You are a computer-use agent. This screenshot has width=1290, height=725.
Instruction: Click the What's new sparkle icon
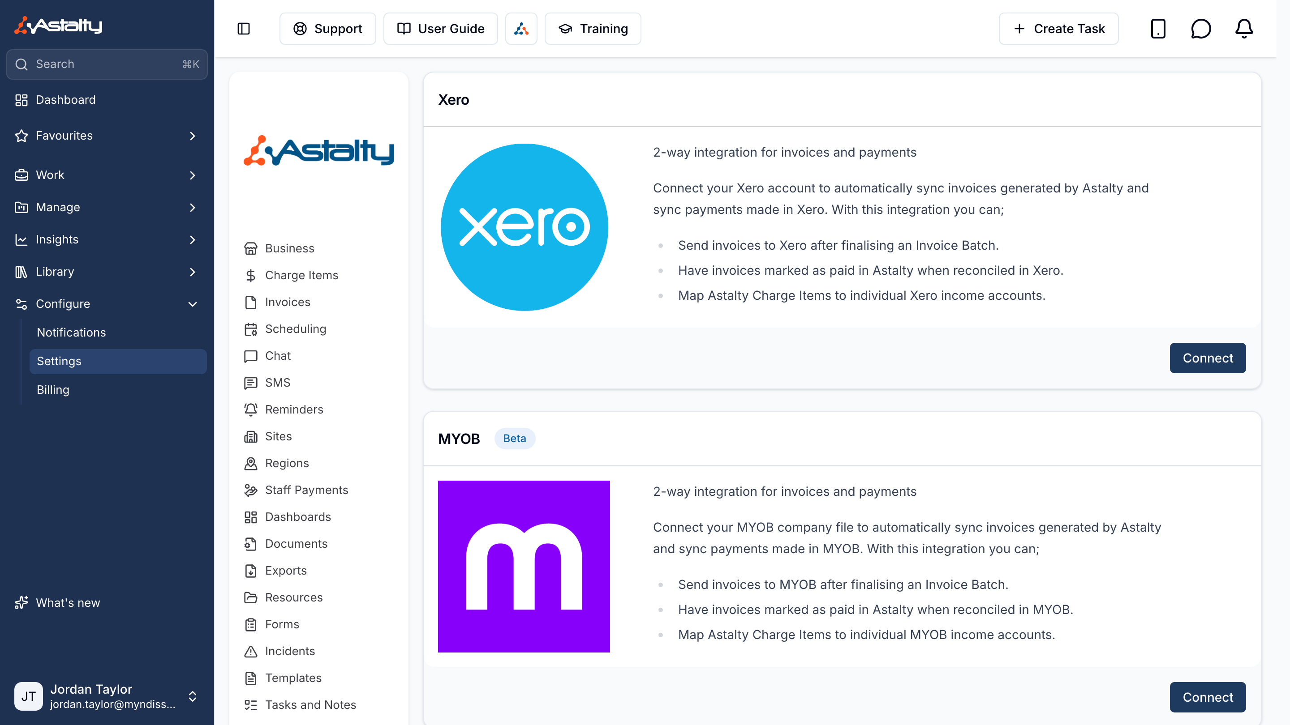[21, 602]
